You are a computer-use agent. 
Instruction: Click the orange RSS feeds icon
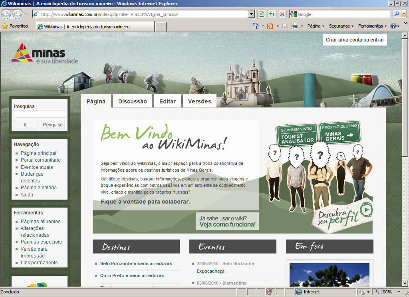pos(270,26)
